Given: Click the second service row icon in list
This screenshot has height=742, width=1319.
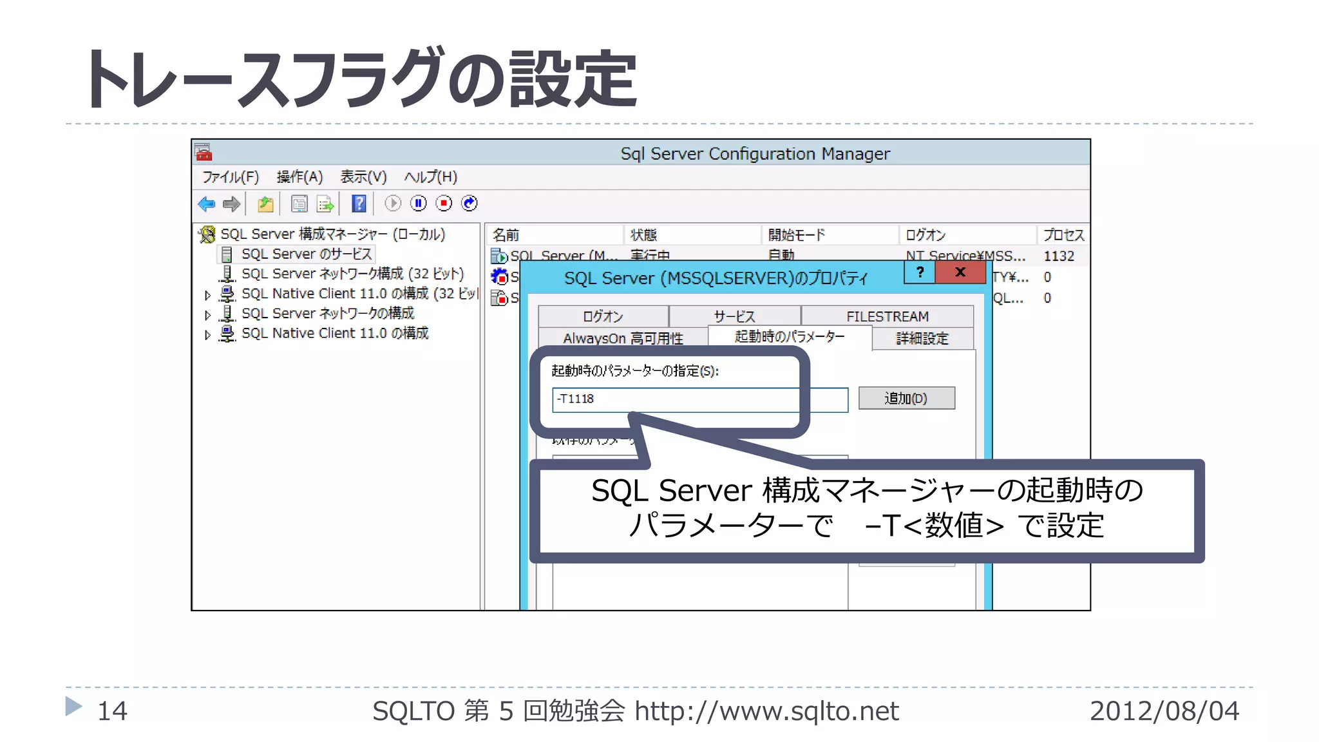Looking at the screenshot, I should 499,277.
